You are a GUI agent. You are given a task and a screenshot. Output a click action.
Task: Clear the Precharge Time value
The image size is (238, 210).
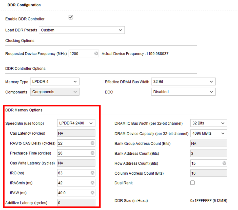pyautogui.click(x=93, y=153)
